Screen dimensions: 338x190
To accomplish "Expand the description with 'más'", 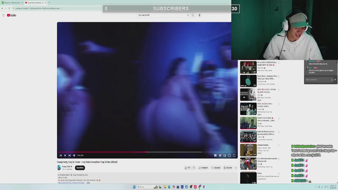I will click(88, 183).
